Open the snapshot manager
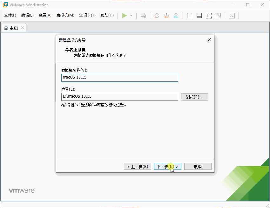The height and width of the screenshot is (208, 270). tap(176, 15)
